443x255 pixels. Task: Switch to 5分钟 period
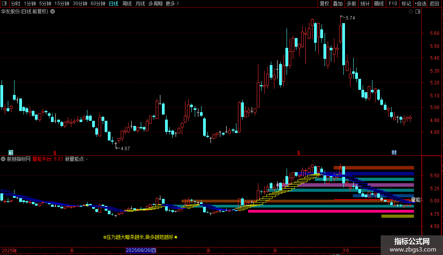pos(45,4)
